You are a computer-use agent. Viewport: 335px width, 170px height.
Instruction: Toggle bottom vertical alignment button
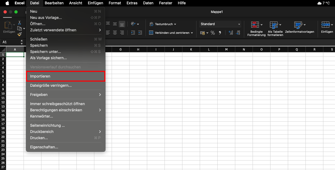coord(122,24)
